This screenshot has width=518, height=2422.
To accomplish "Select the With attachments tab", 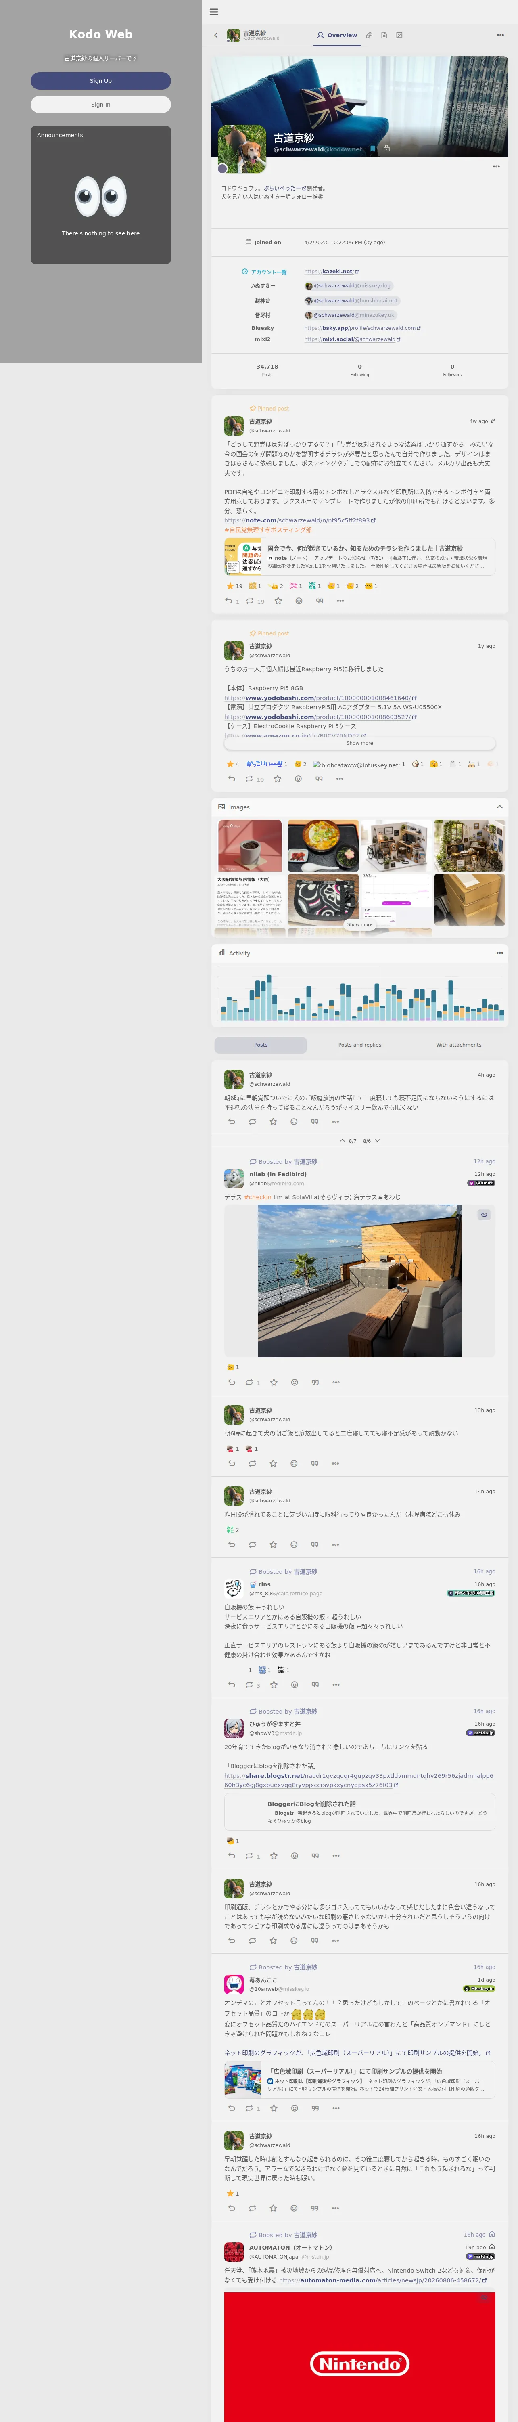I will pos(459,1045).
